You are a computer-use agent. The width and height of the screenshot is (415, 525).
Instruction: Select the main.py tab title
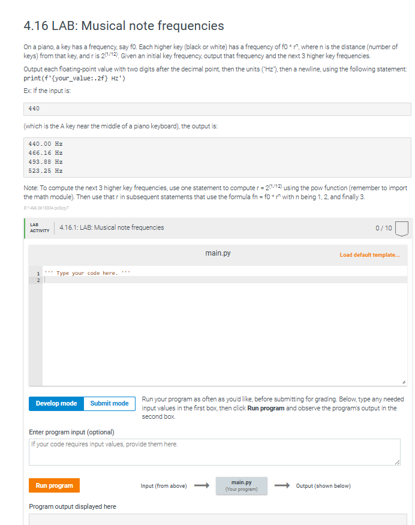216,253
